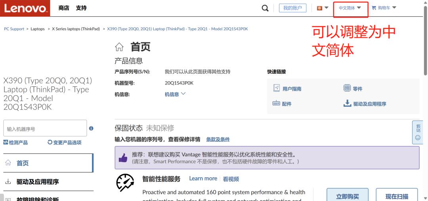Click the 产品信息 section heading
Viewport: 428px width, 201px height.
click(128, 61)
